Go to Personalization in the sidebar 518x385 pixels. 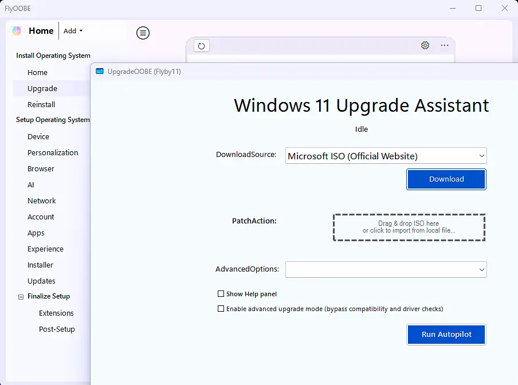[x=53, y=153]
